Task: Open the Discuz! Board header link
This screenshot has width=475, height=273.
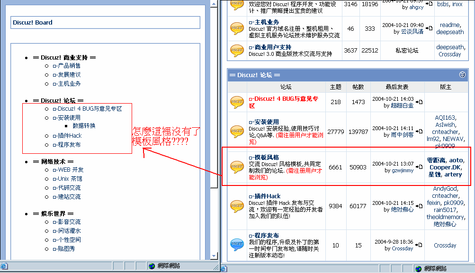Action: click(32, 22)
